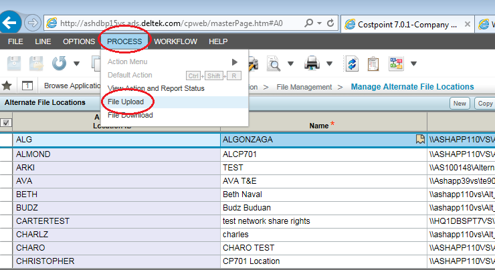Select the CARTERTEST row ID cell

click(x=116, y=221)
